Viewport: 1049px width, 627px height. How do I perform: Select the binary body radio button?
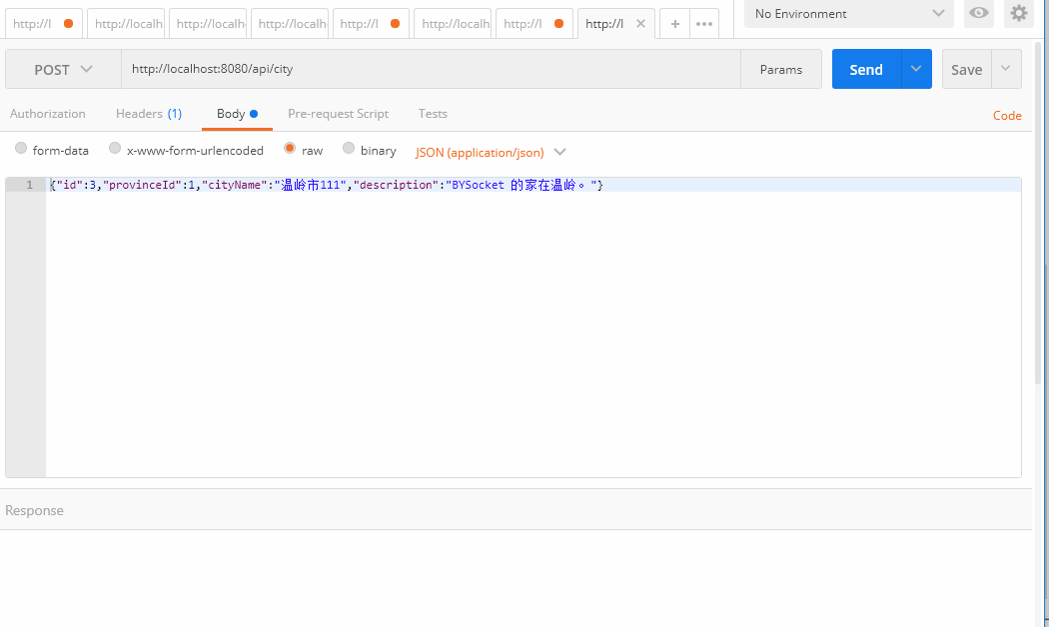349,148
